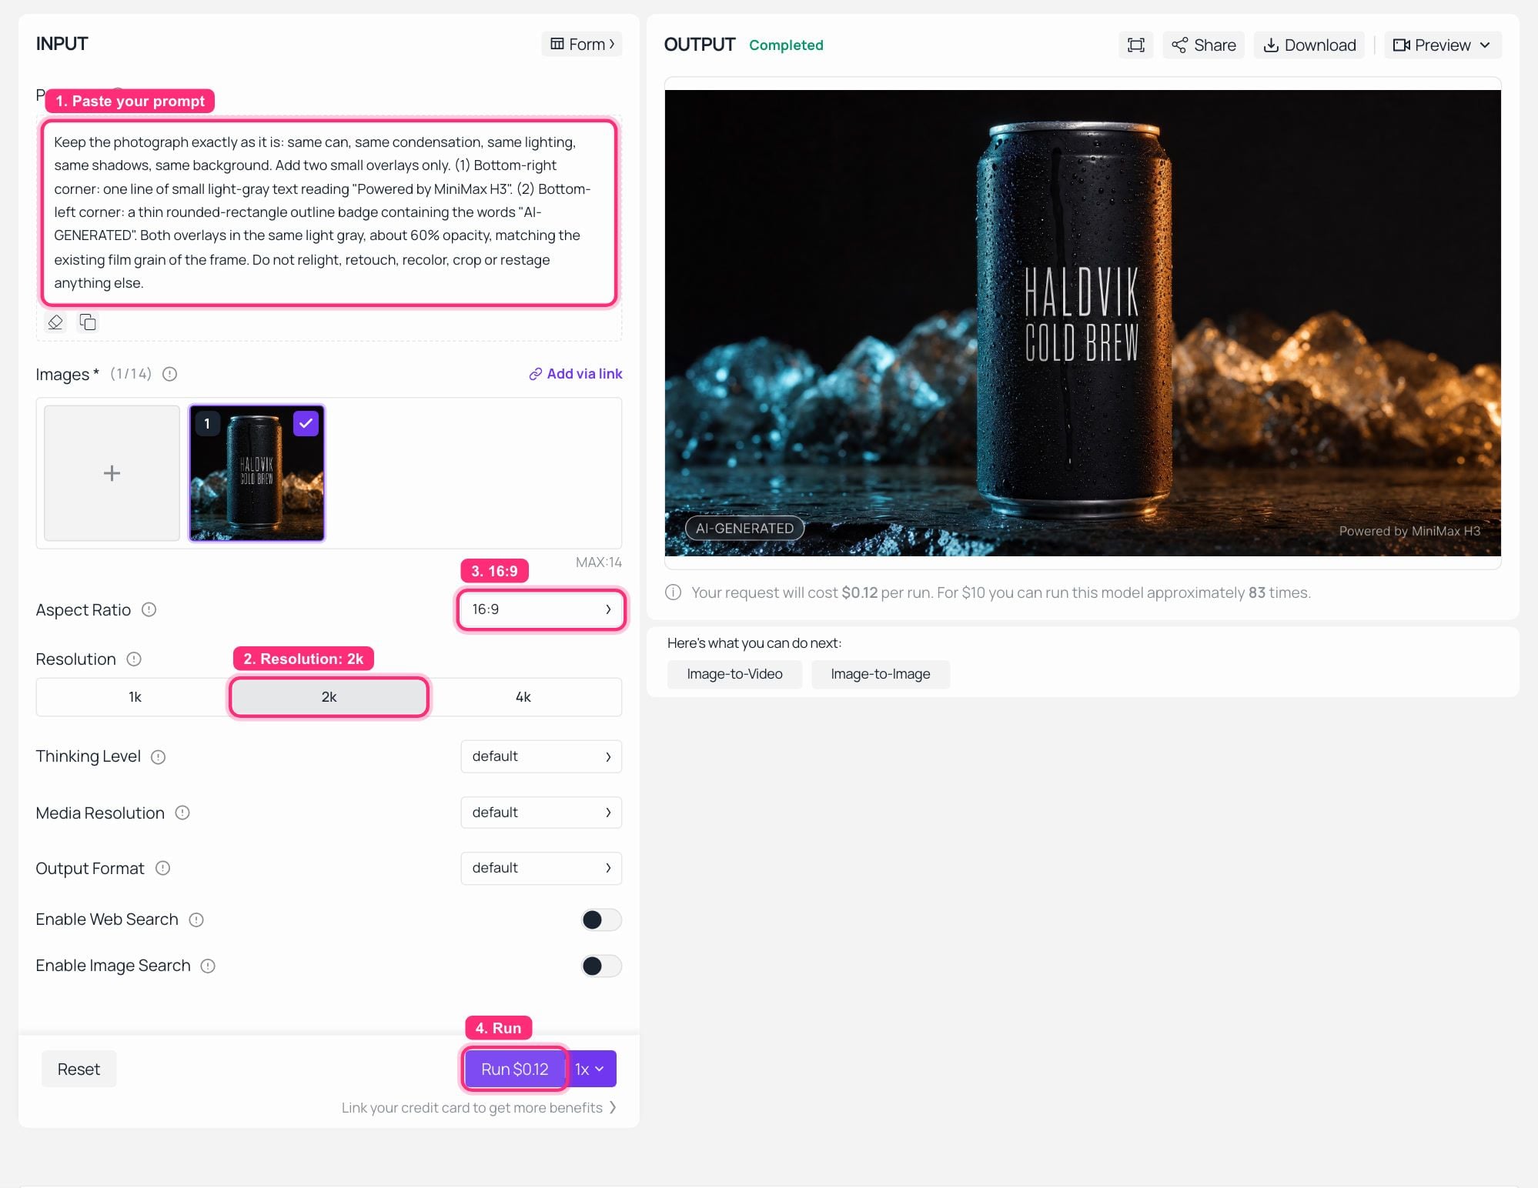Screen dimensions: 1538x1188
Task: Select 4k resolution
Action: click(x=523, y=697)
